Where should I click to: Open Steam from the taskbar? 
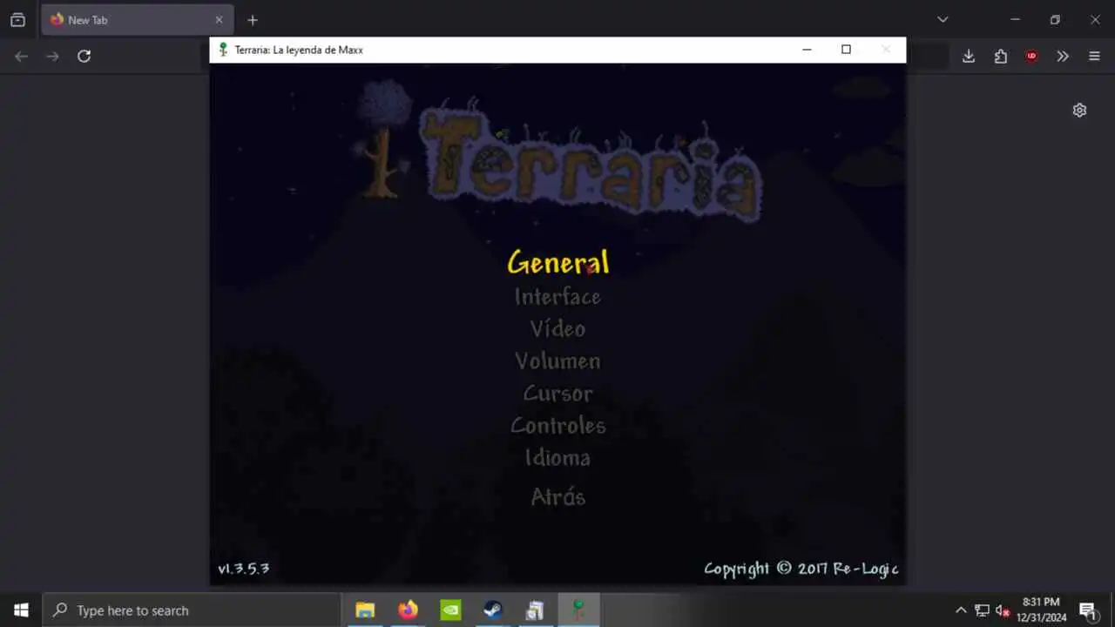(493, 610)
